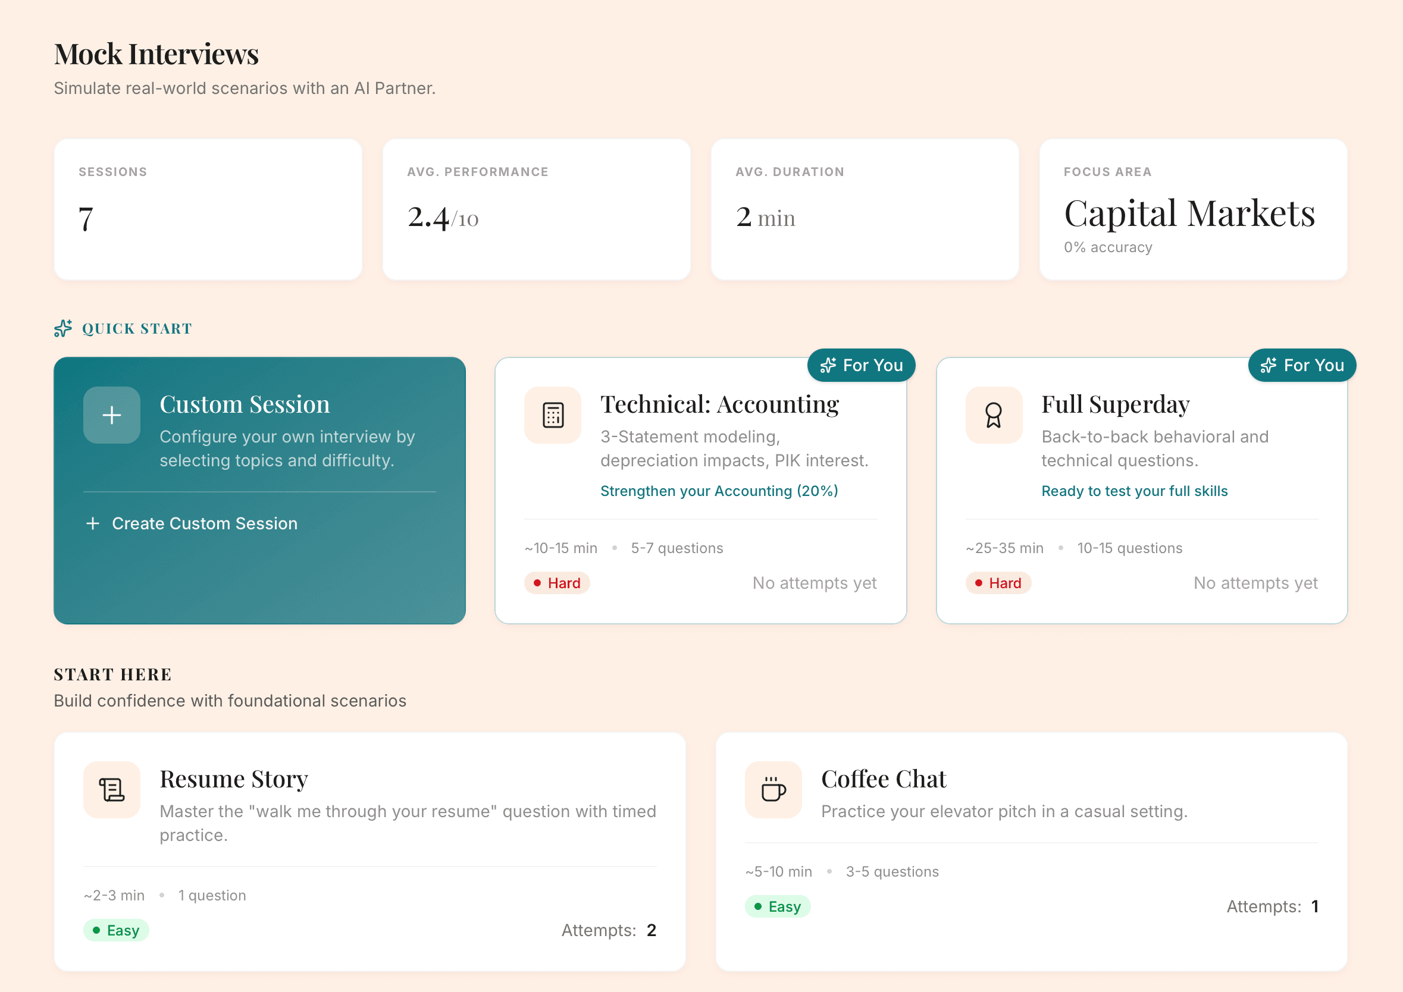Click the Custom Session heading

(245, 404)
